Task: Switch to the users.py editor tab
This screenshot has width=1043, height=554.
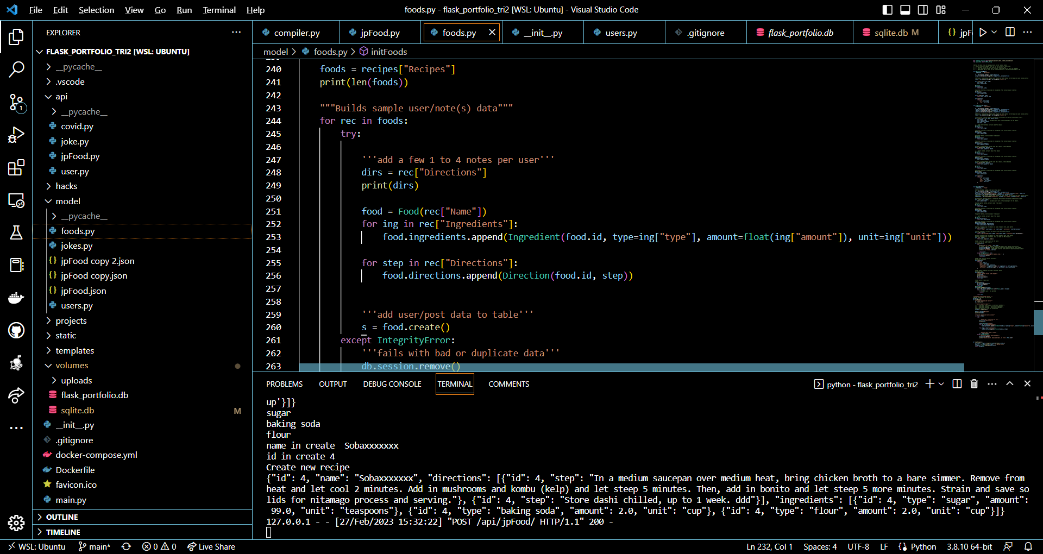Action: tap(624, 33)
